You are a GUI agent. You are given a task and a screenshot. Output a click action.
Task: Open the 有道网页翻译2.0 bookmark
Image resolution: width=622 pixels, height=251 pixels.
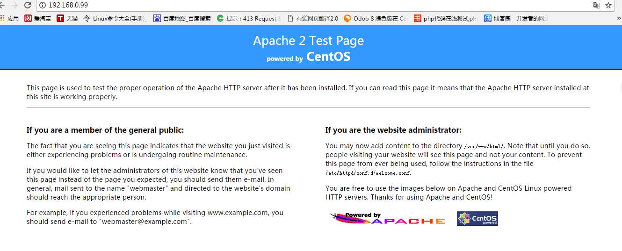(312, 19)
